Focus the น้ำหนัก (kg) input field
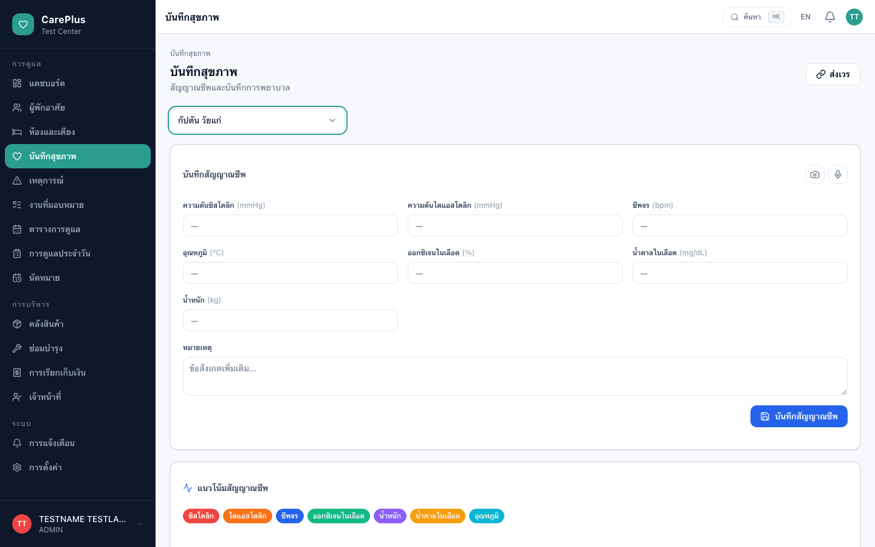Viewport: 875px width, 547px height. click(x=290, y=320)
